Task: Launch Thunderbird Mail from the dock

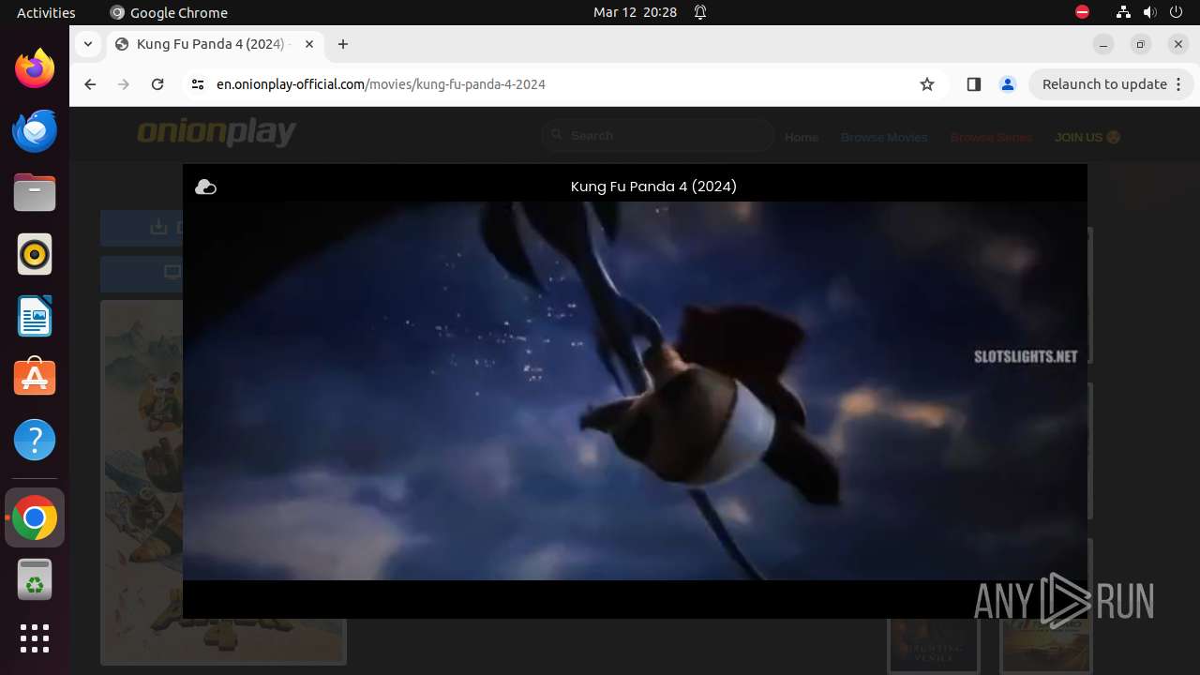Action: tap(35, 131)
